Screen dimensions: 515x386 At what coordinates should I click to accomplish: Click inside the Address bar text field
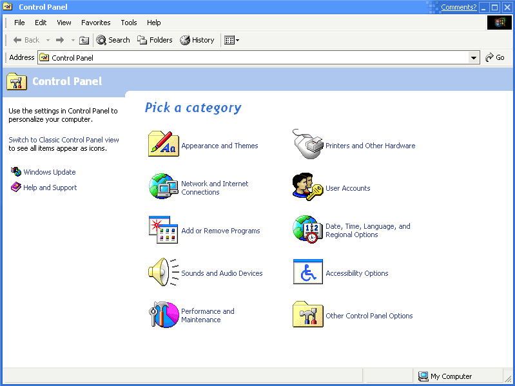pos(259,58)
